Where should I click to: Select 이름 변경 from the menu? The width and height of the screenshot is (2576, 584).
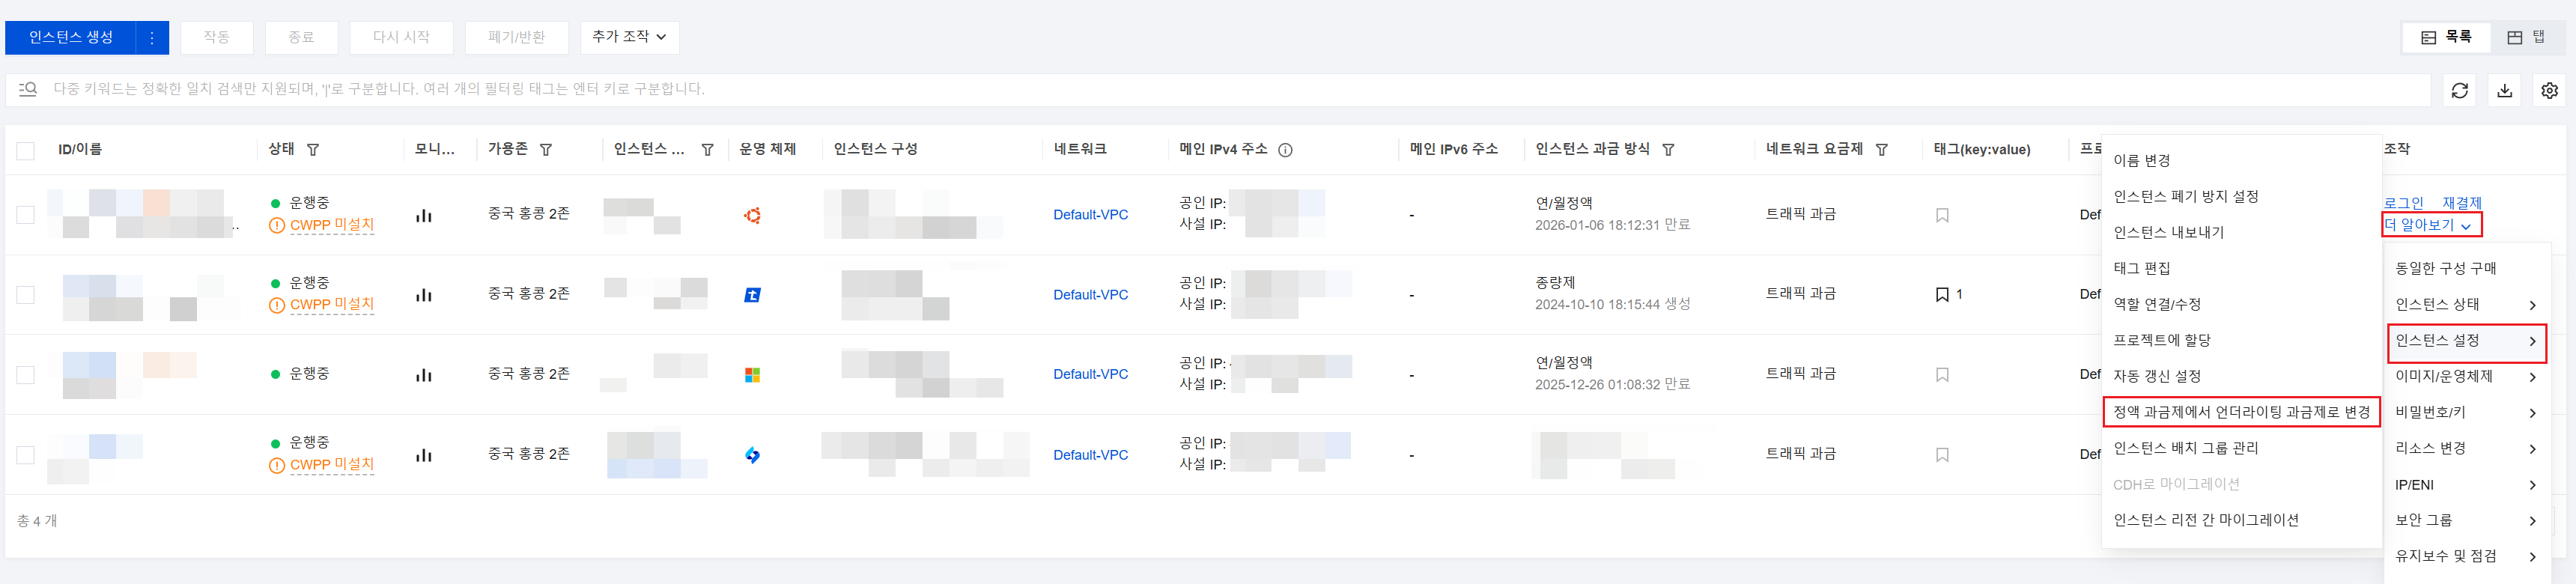(2141, 160)
